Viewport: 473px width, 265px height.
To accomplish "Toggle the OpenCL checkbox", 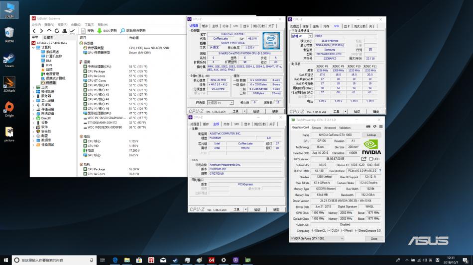I will (x=313, y=231).
